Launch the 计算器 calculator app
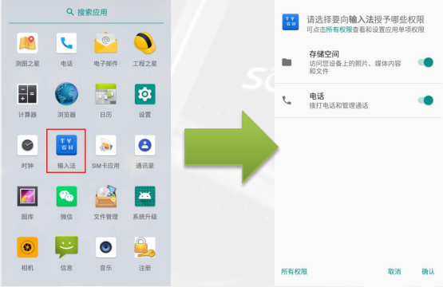The height and width of the screenshot is (287, 443). pos(27,94)
